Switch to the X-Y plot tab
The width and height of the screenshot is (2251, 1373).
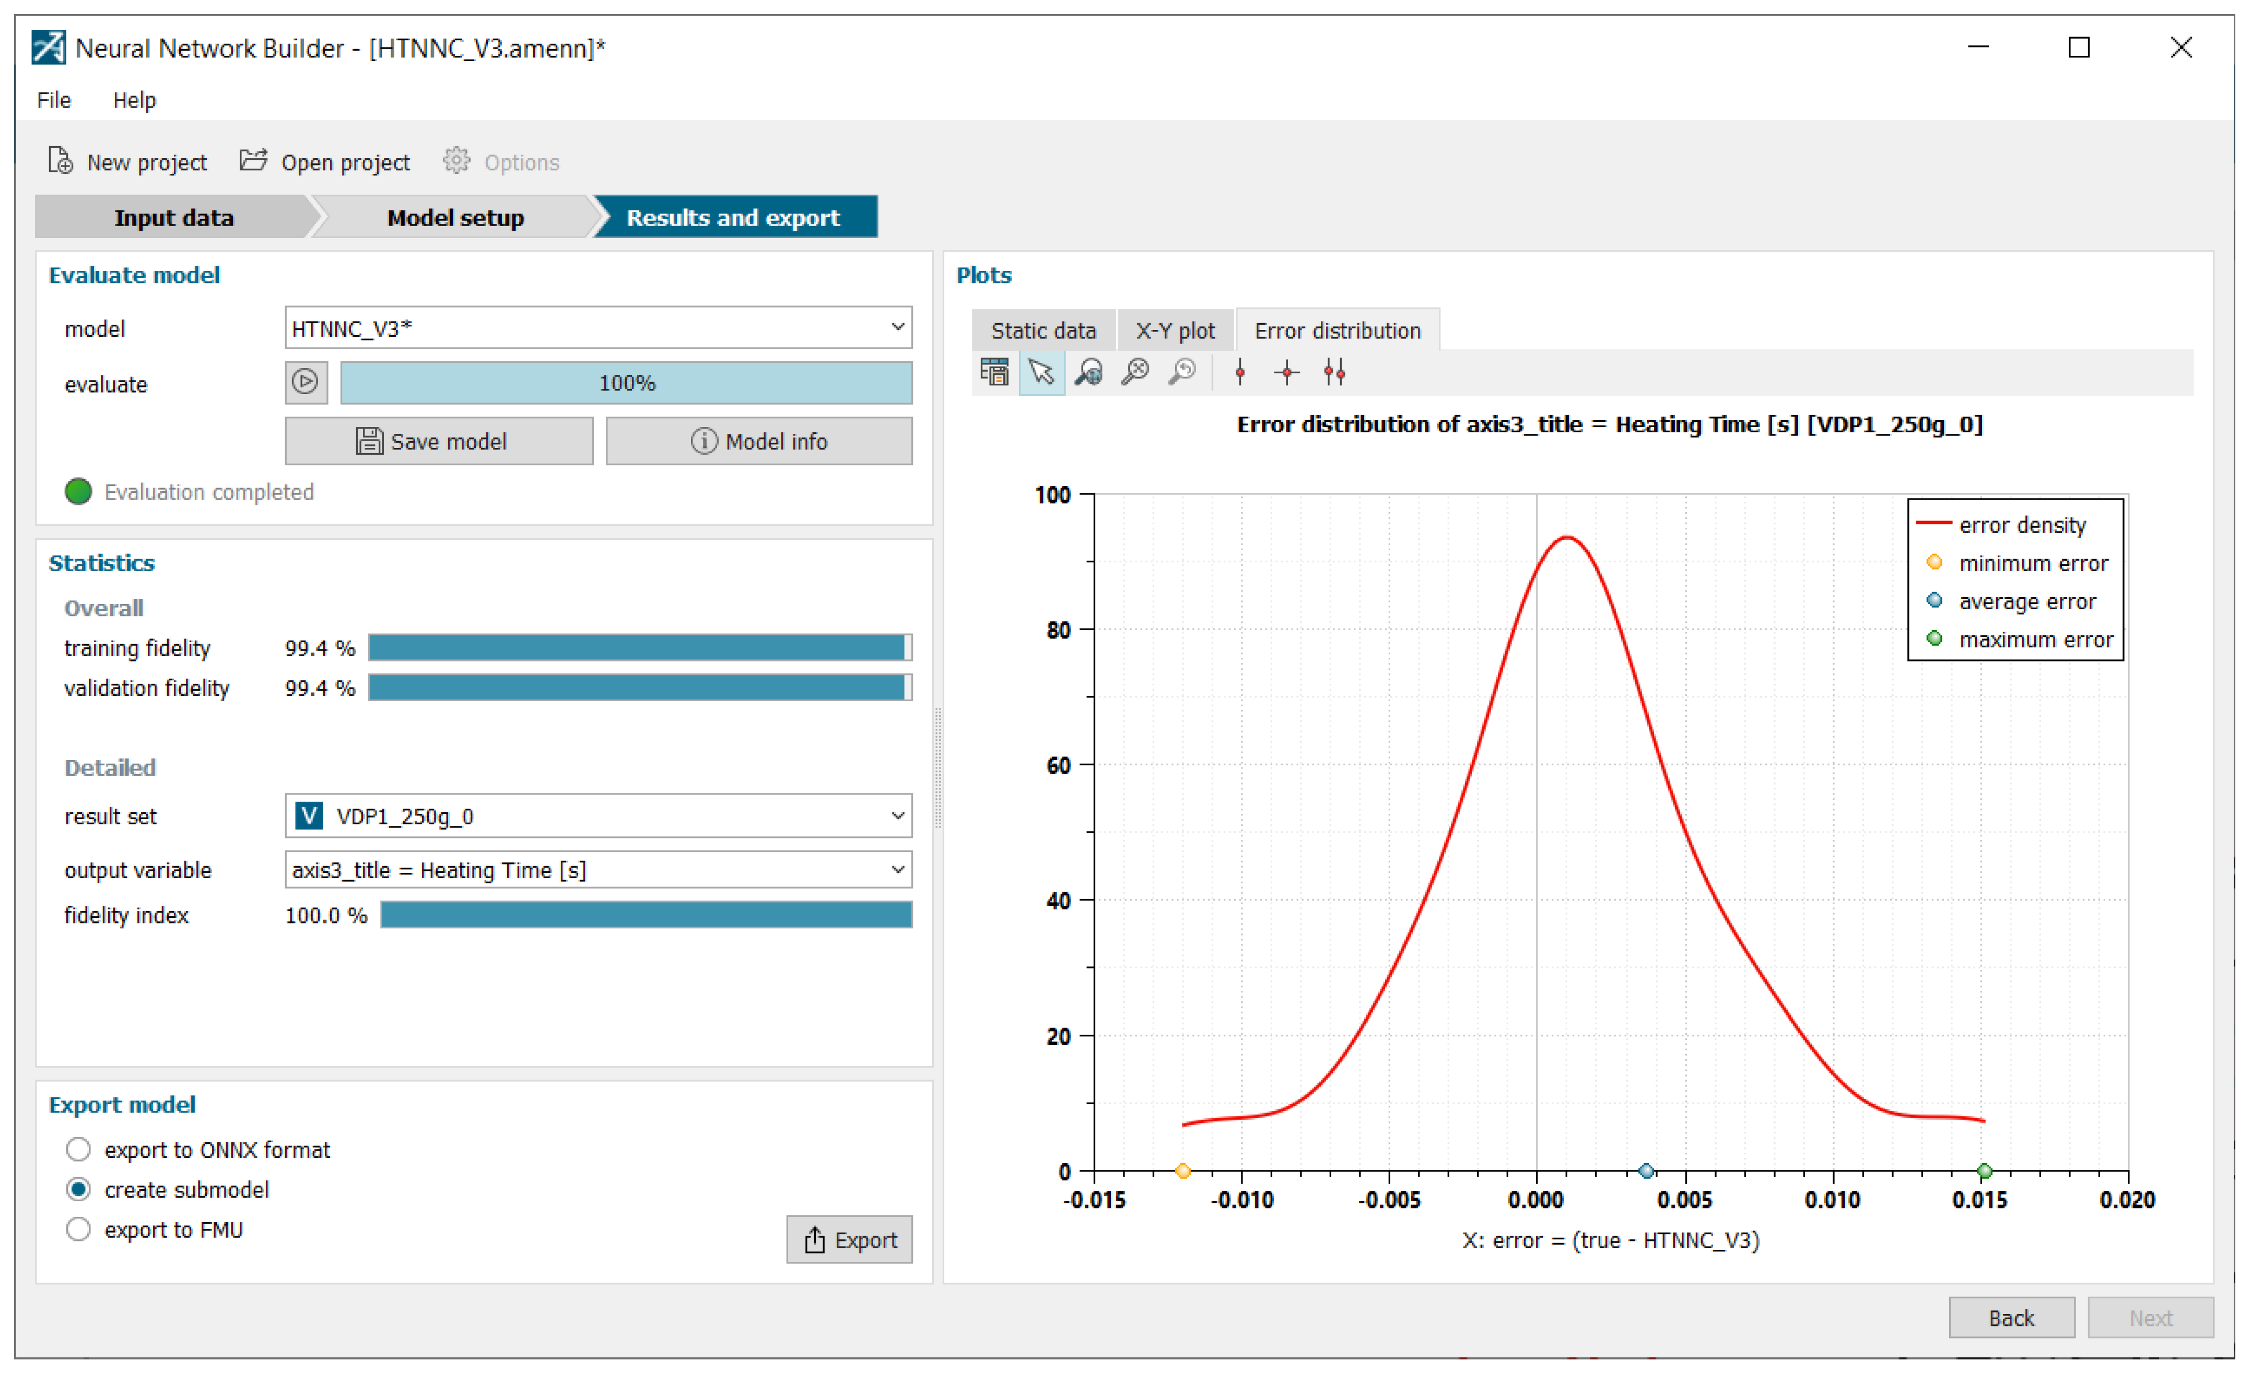1175,330
